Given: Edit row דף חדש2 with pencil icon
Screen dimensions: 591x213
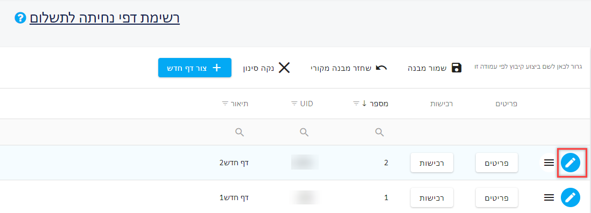Looking at the screenshot, I should [x=571, y=163].
